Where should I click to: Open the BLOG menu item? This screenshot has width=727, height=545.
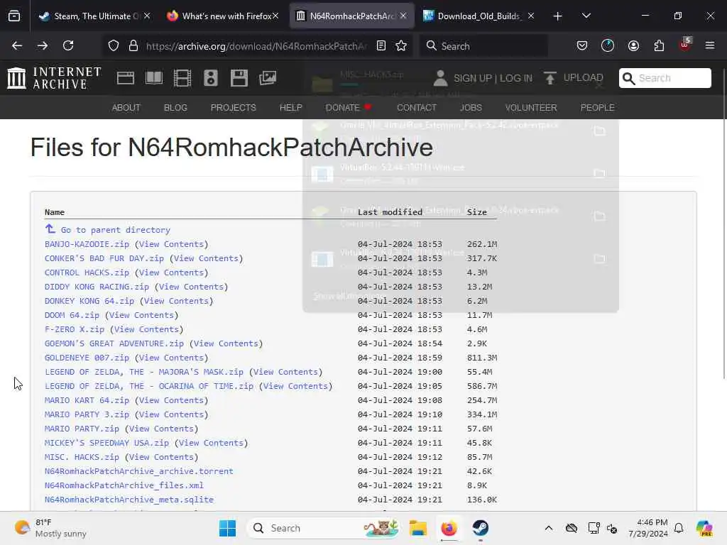176,108
